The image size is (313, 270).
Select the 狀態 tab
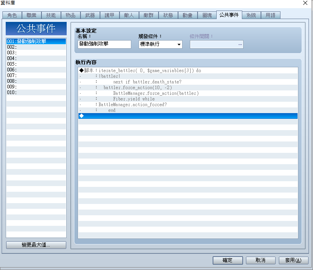[x=168, y=15]
